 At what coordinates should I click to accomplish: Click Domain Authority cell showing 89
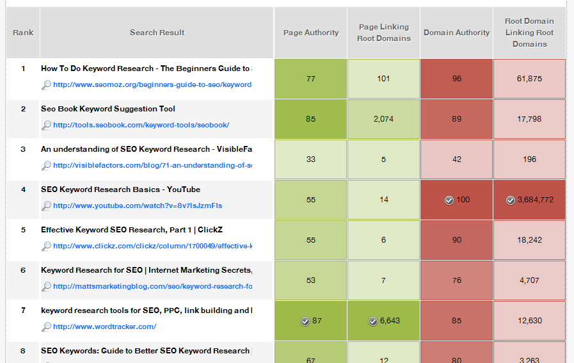click(456, 119)
